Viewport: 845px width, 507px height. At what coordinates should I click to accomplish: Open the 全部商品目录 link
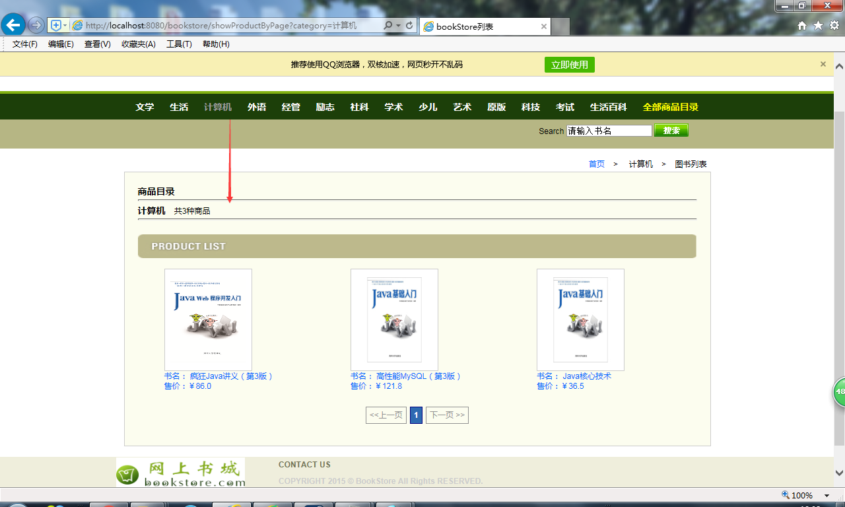pos(671,107)
